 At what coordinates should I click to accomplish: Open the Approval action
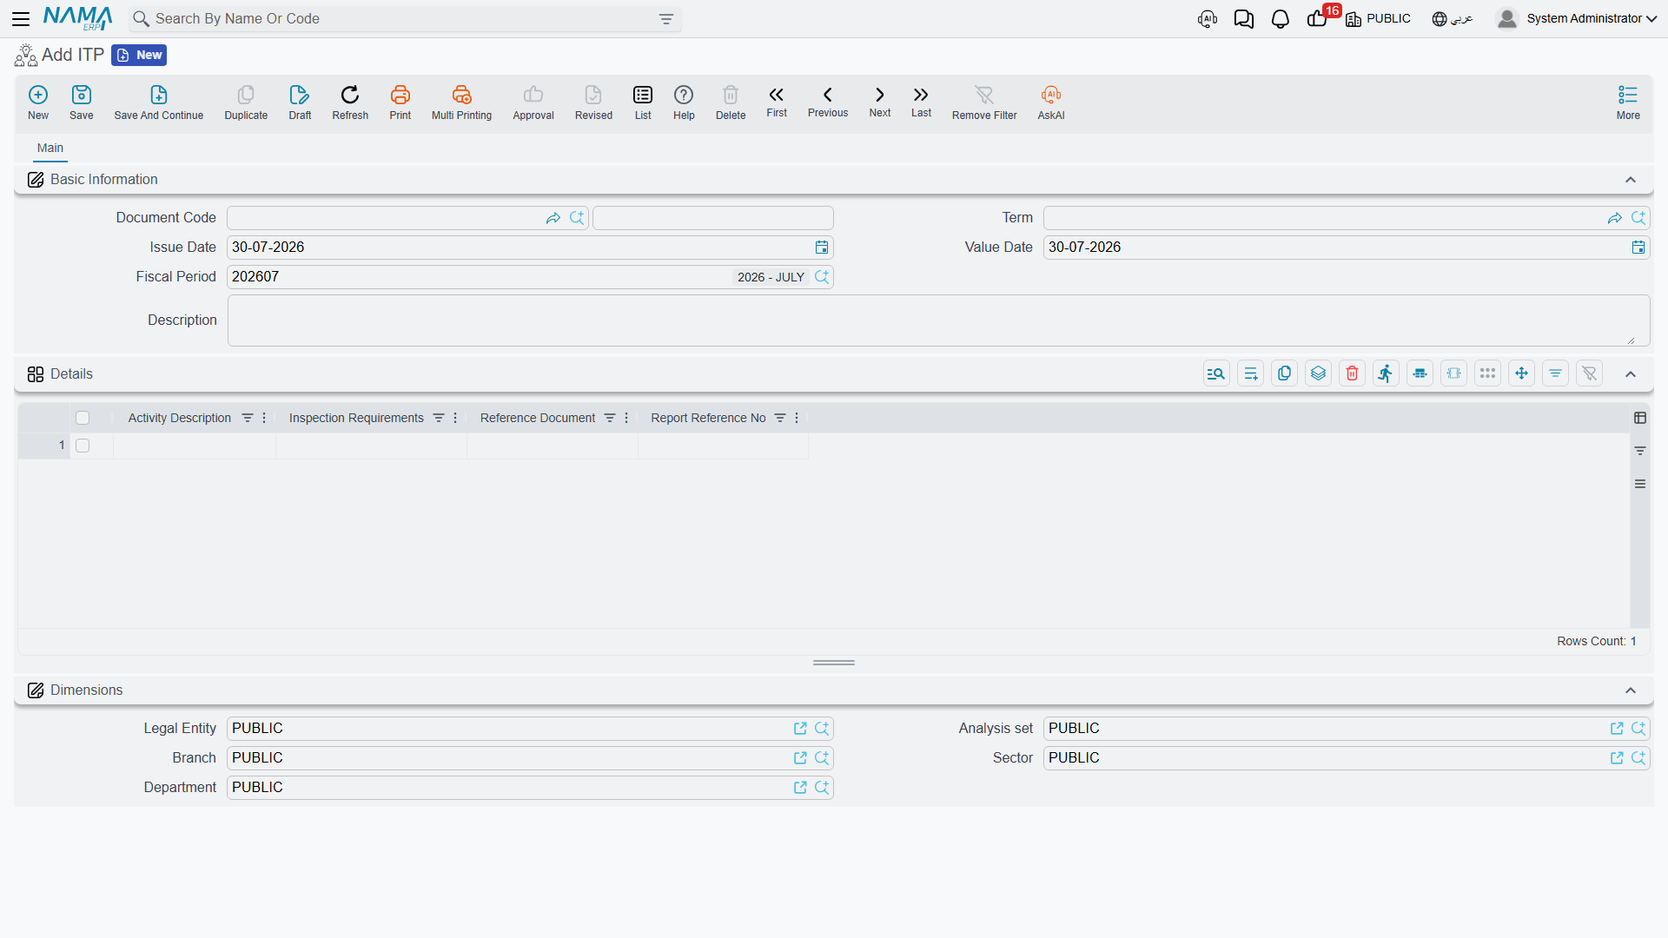533,102
